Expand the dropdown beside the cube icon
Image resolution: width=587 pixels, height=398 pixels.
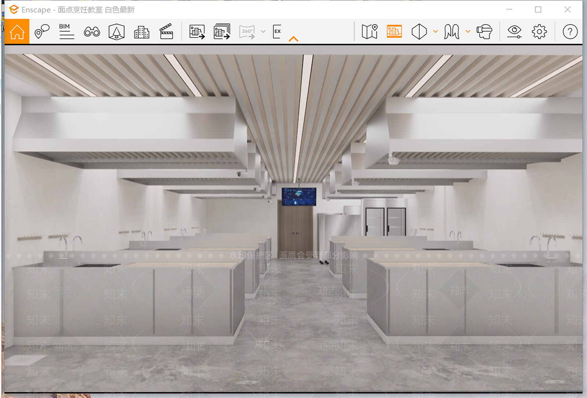tap(435, 32)
